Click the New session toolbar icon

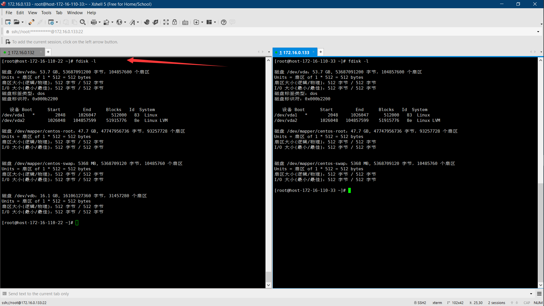(8, 22)
